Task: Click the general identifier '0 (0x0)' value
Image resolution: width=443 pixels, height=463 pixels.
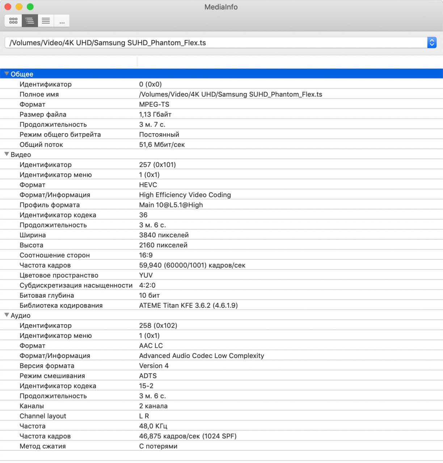Action: (150, 84)
